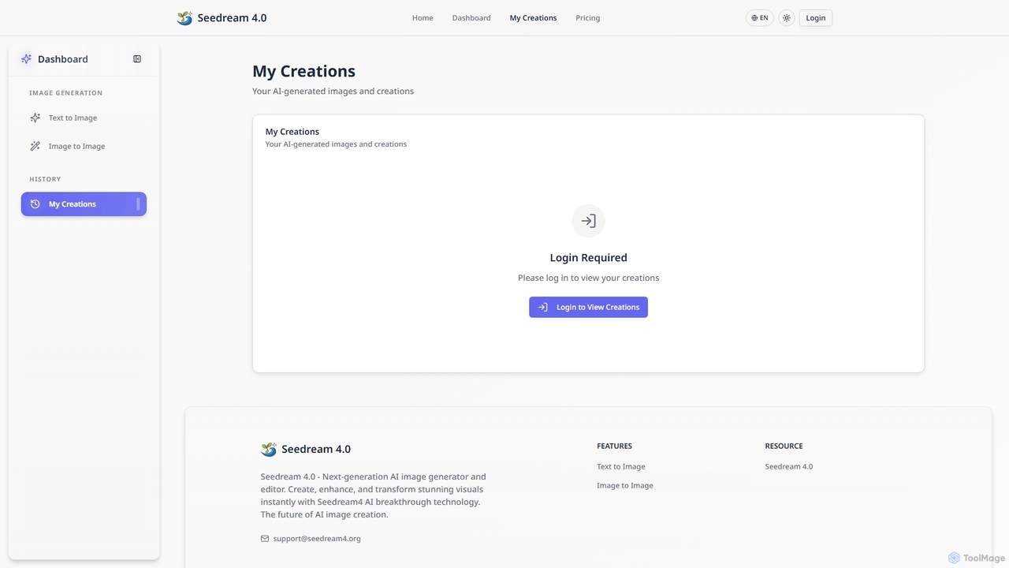This screenshot has height=568, width=1009.
Task: Click the Seedream 4.0 header brand name
Action: point(232,17)
